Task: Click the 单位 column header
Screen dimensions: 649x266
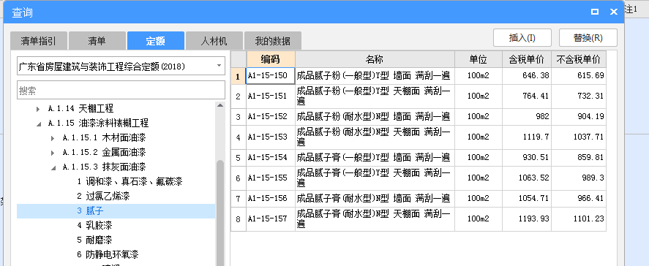Action: click(479, 59)
